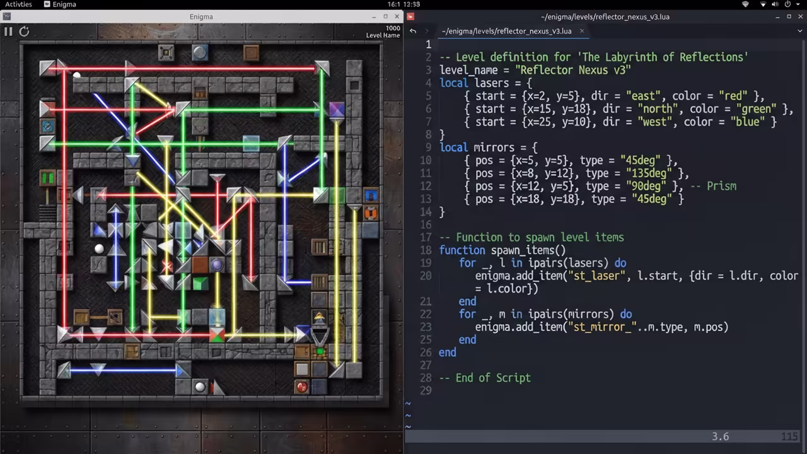Viewport: 807px width, 454px height.
Task: Close the reflector_nexus_v3.lua tab
Action: pyautogui.click(x=582, y=31)
